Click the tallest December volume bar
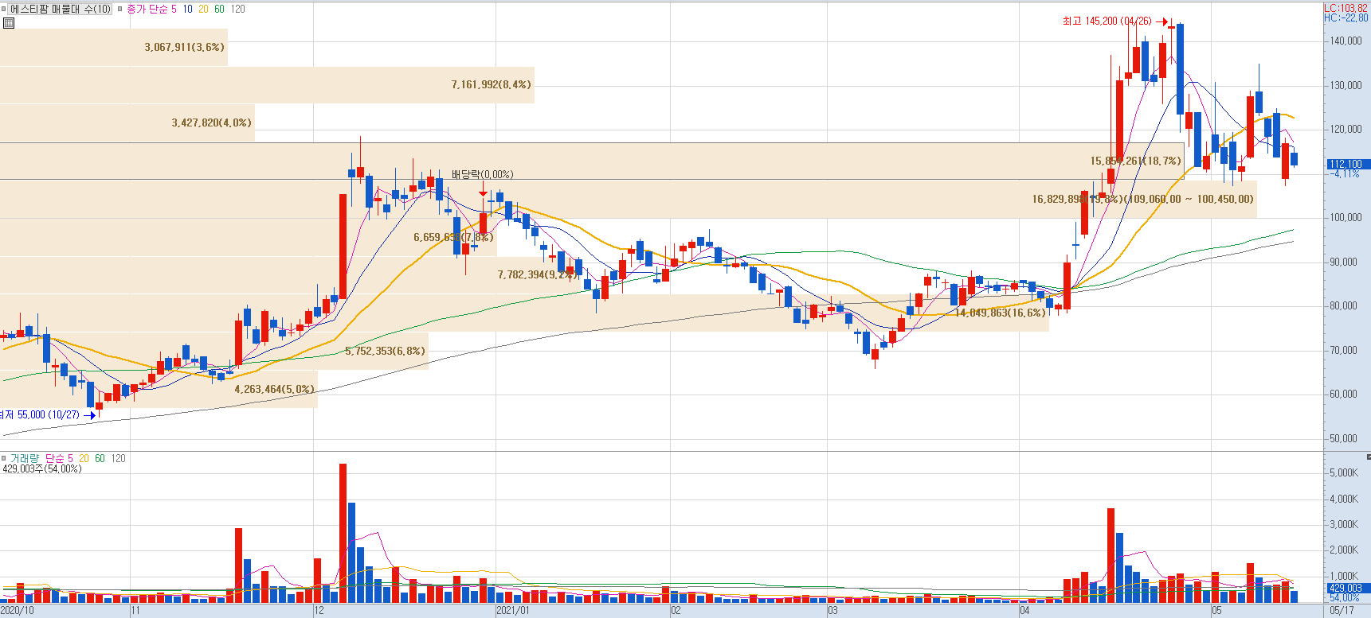The width and height of the screenshot is (1371, 618). [x=343, y=533]
